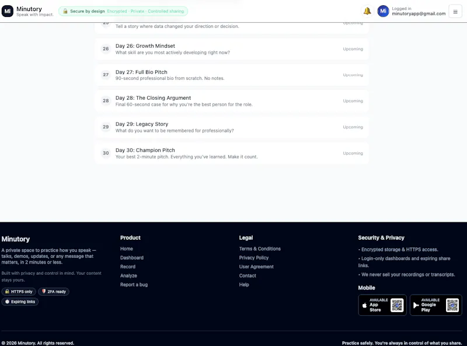This screenshot has height=346, width=467.
Task: Click the HTTPS only badge
Action: (x=19, y=292)
